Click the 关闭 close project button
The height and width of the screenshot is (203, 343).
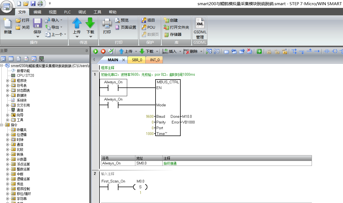coord(23,27)
